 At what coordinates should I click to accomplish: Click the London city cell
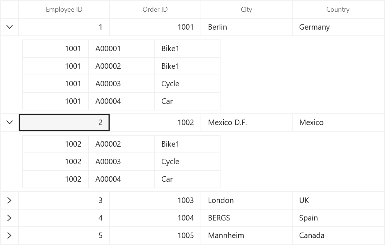click(x=246, y=200)
